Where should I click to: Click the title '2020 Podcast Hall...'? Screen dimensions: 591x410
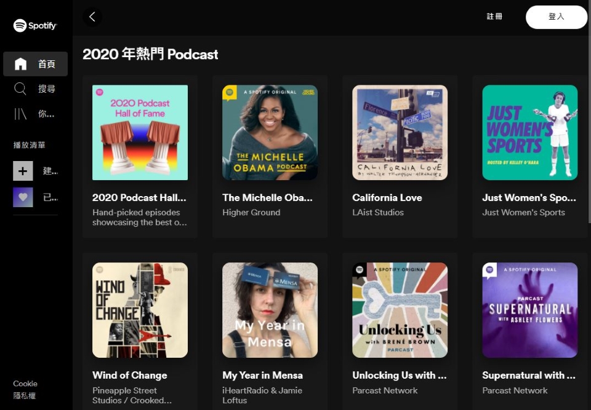pyautogui.click(x=140, y=198)
